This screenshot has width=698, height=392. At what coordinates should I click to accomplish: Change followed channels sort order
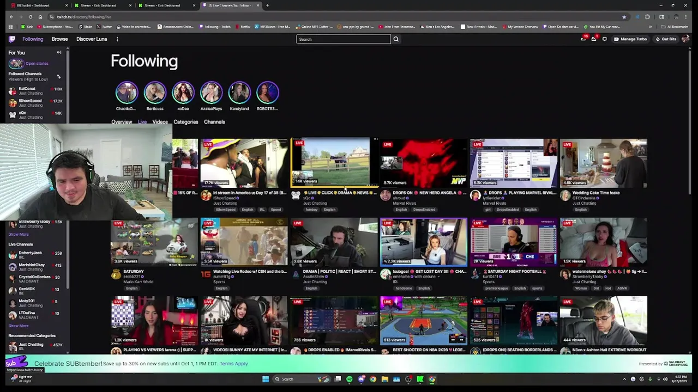tap(58, 77)
